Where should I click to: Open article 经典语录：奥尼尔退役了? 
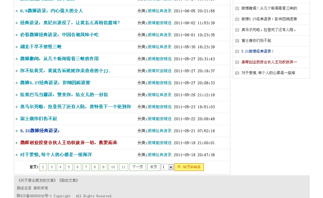point(70,23)
